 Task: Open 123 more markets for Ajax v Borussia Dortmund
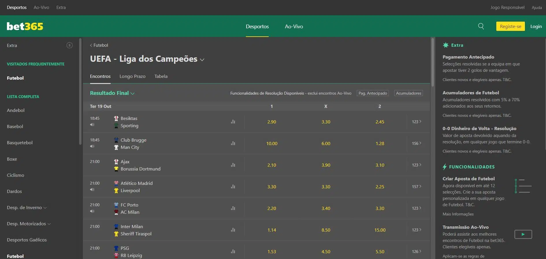(417, 165)
